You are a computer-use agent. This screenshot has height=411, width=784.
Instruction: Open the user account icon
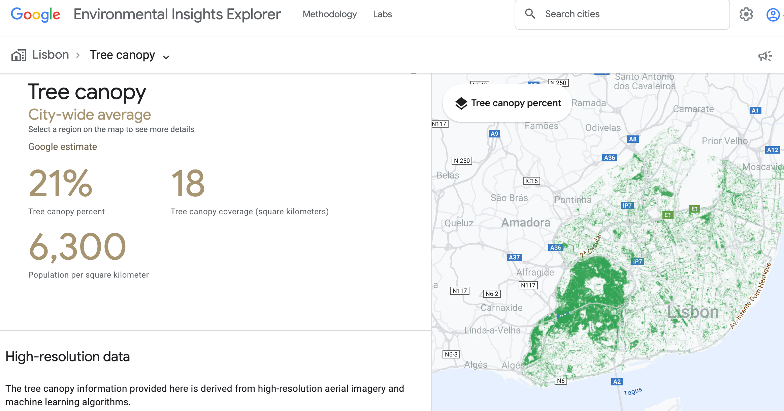click(773, 14)
